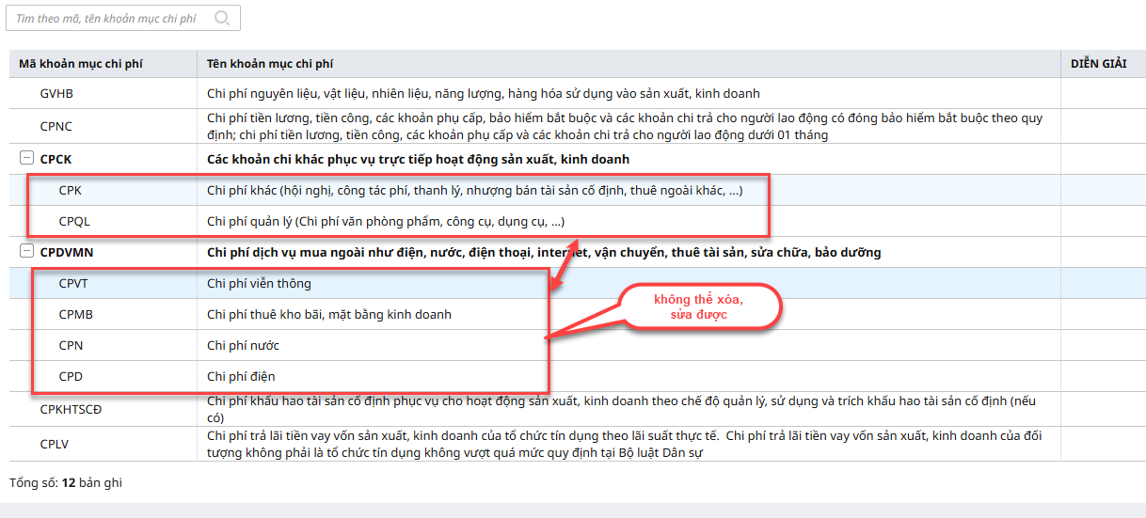
Task: Select the CPK row
Action: click(x=71, y=190)
